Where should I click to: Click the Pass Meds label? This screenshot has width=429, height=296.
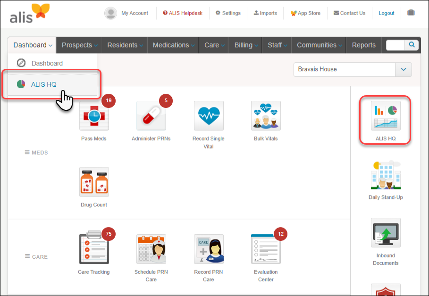(93, 139)
